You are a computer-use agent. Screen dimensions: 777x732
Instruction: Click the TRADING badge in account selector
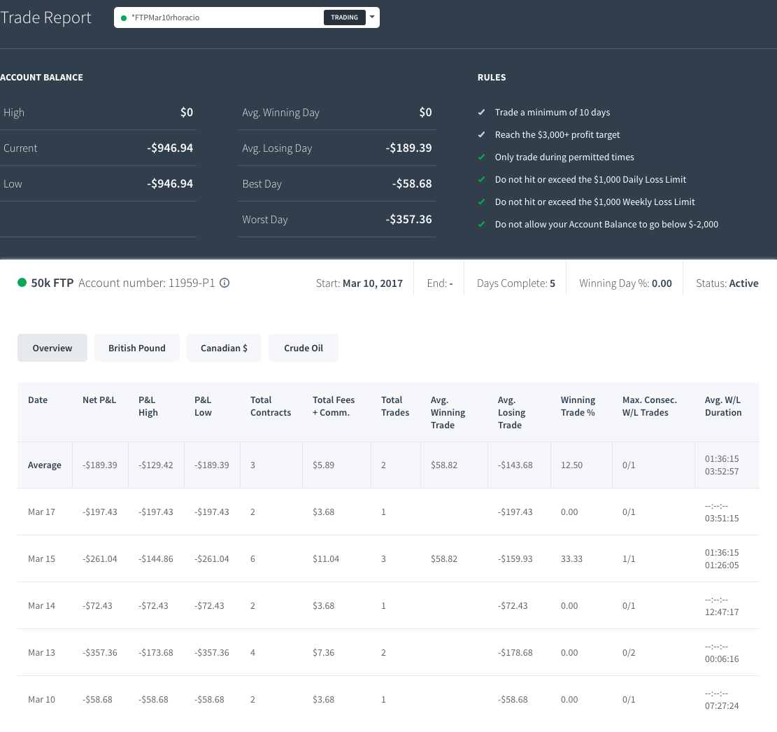point(344,17)
